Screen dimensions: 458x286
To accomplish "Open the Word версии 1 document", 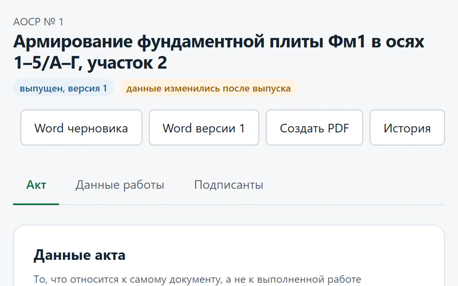I will click(204, 127).
